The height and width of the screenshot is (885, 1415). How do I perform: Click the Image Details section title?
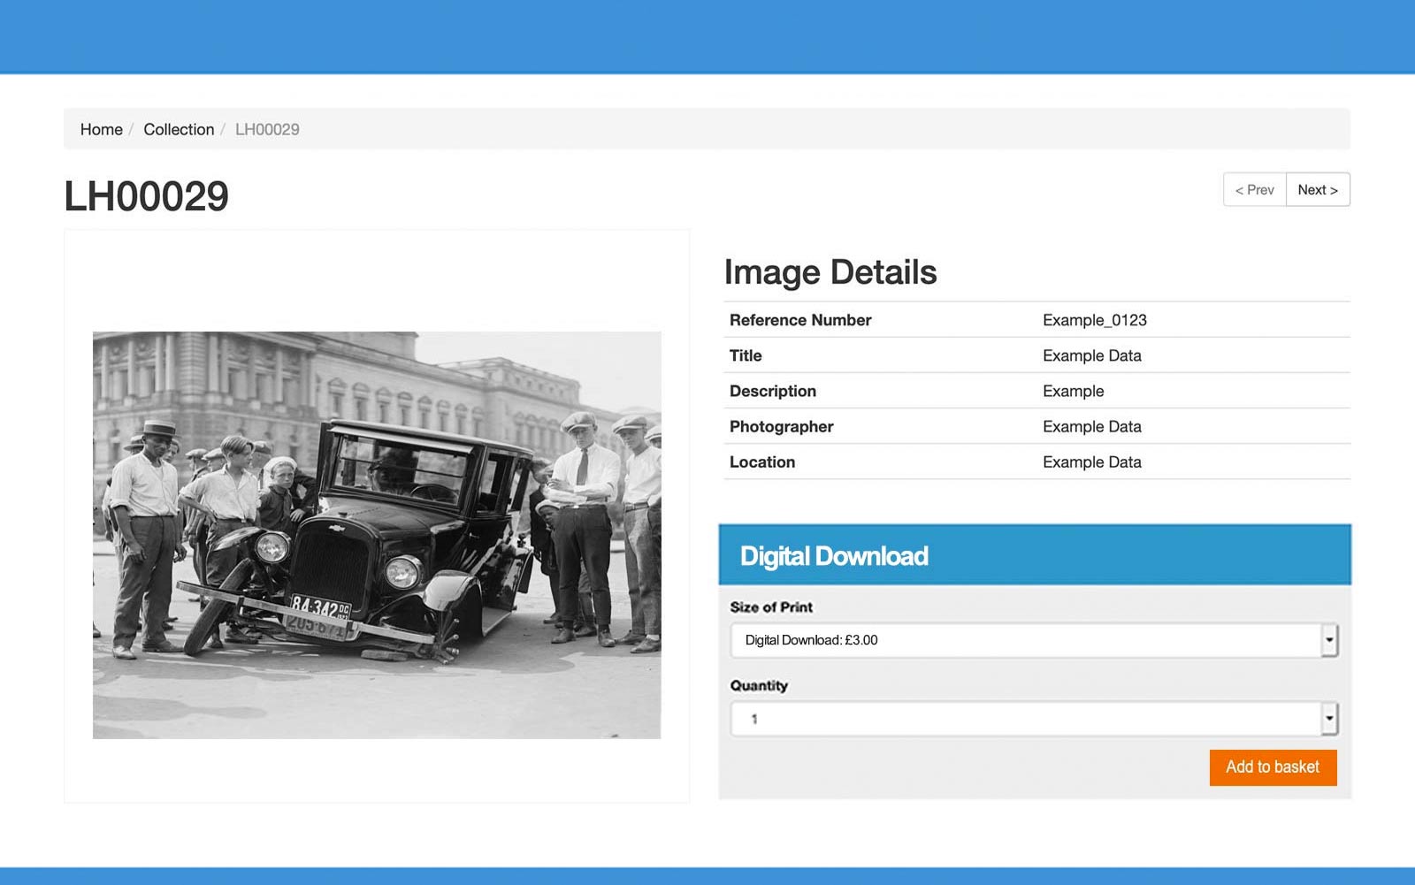point(830,271)
